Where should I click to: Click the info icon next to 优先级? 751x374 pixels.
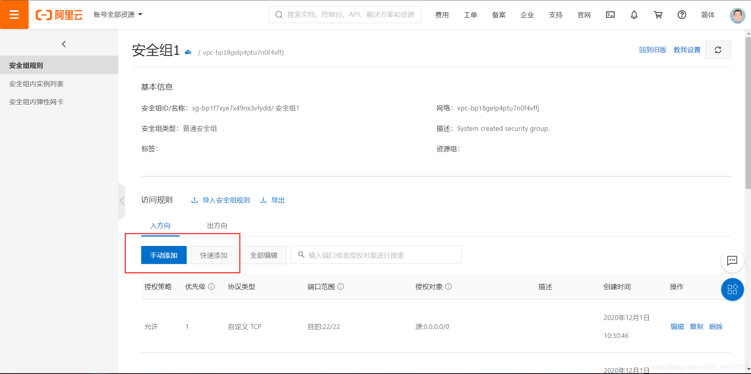point(211,286)
